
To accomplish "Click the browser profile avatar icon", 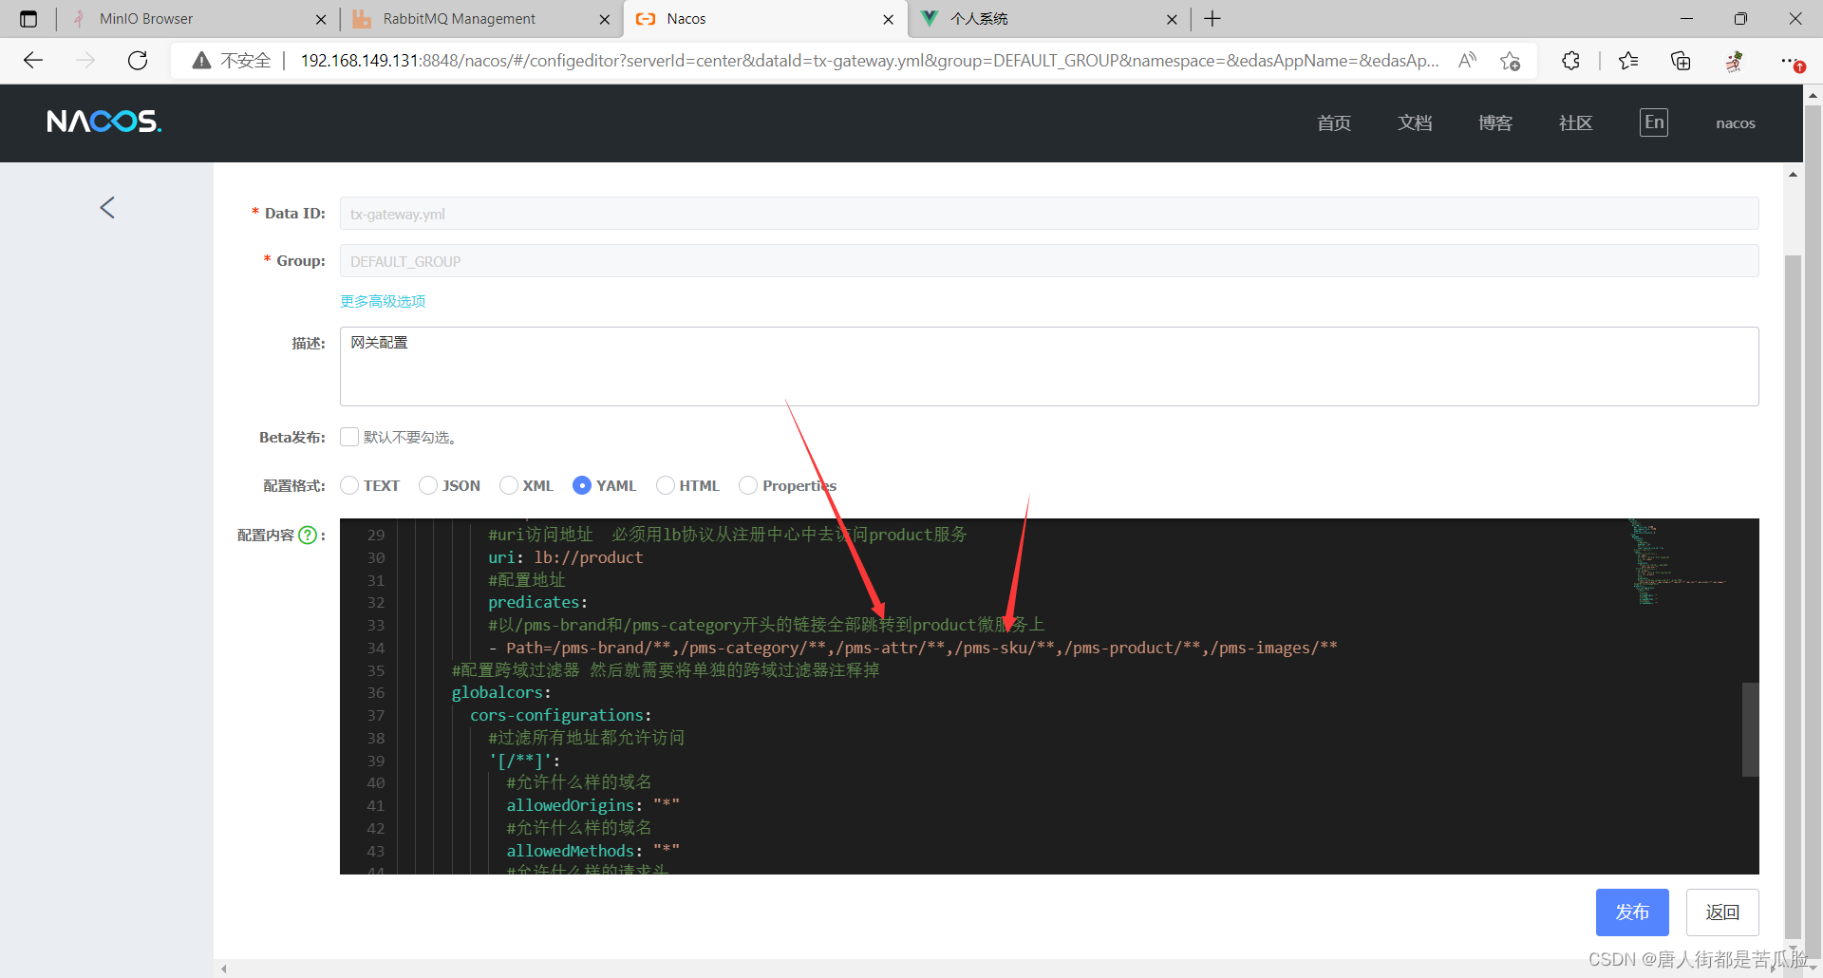I will [x=1734, y=61].
